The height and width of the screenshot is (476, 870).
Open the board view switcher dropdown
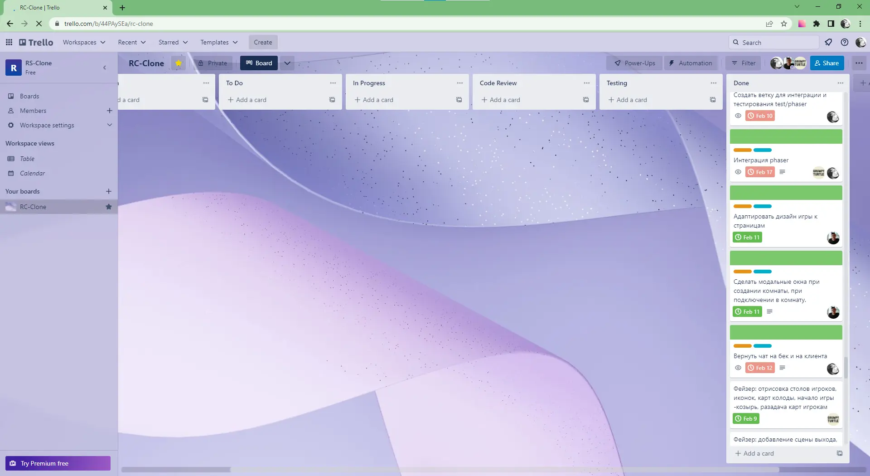click(287, 63)
